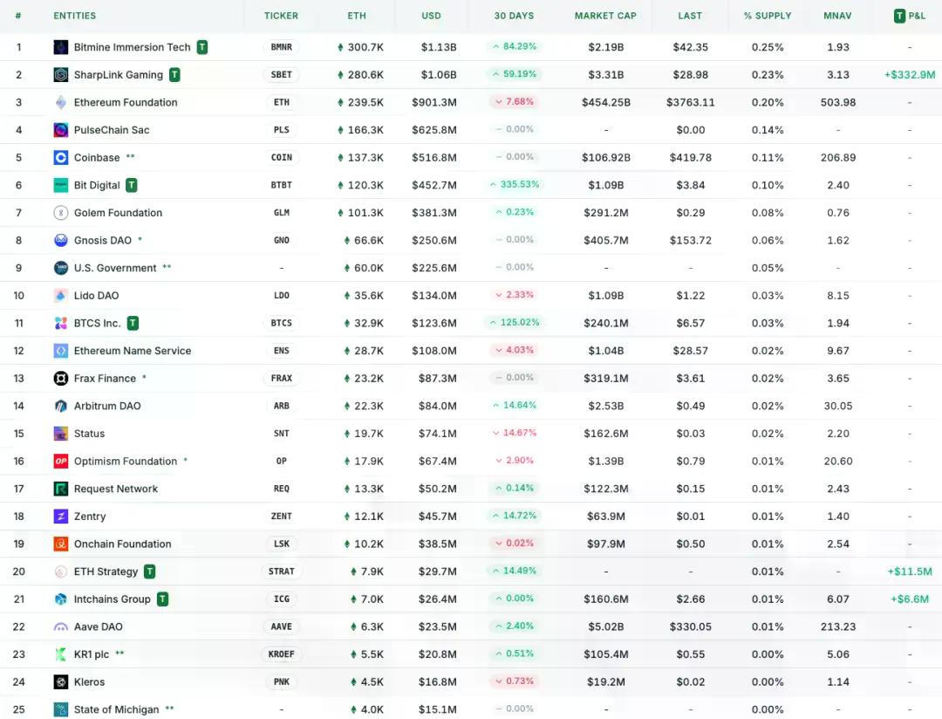Sort by the LAST column header
Viewport: 942px width, 719px height.
click(690, 16)
